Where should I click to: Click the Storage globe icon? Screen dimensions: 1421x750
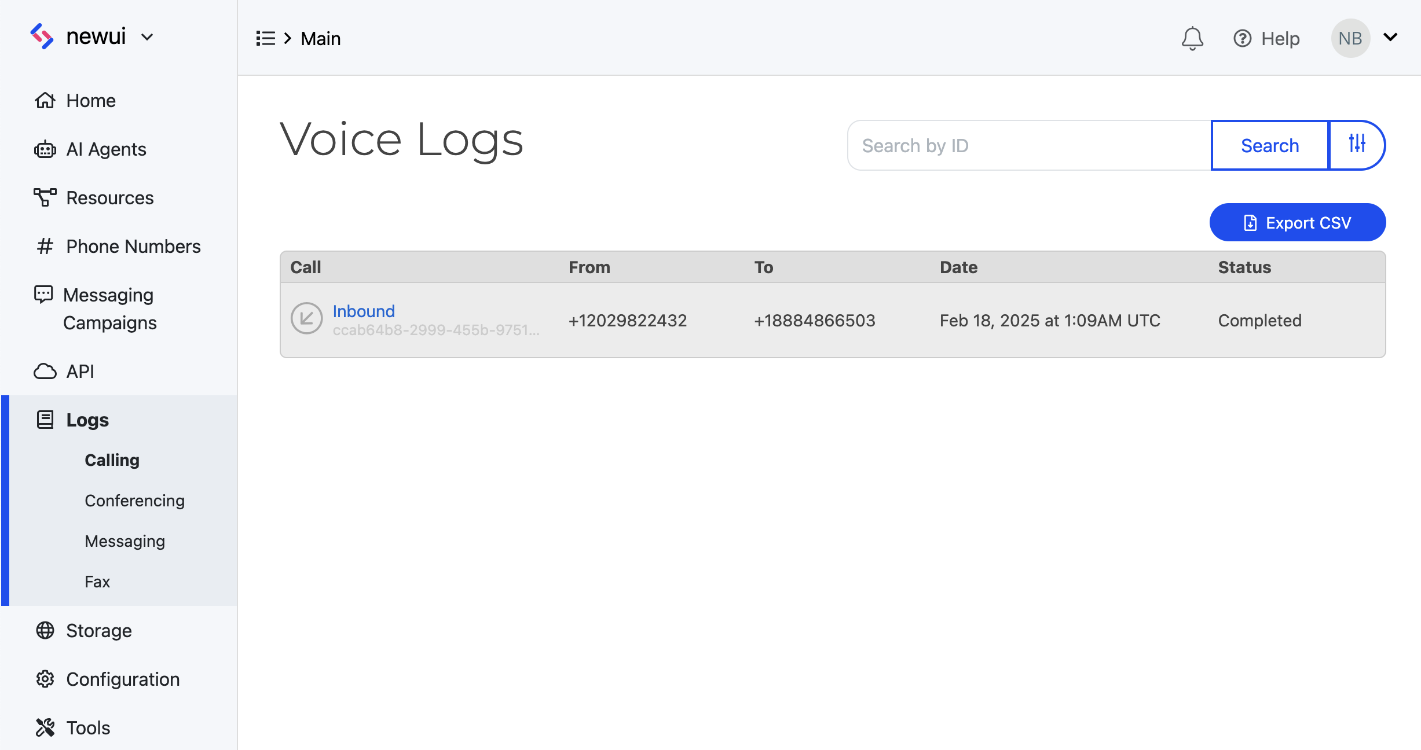45,630
